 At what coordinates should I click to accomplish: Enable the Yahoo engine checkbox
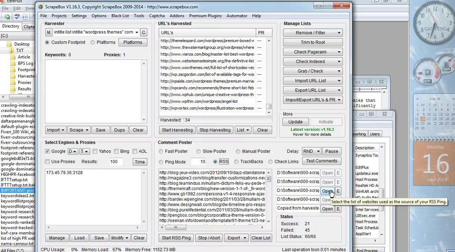(95, 151)
